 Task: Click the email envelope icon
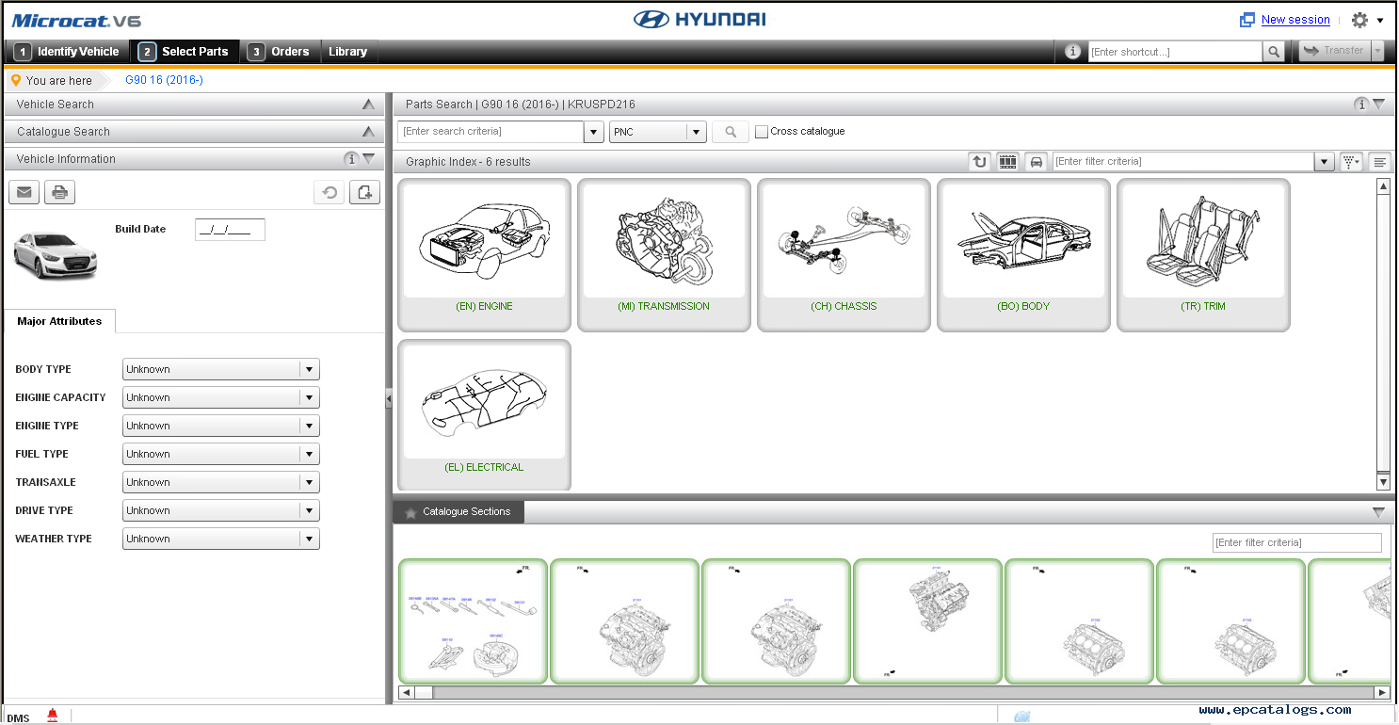pos(24,193)
